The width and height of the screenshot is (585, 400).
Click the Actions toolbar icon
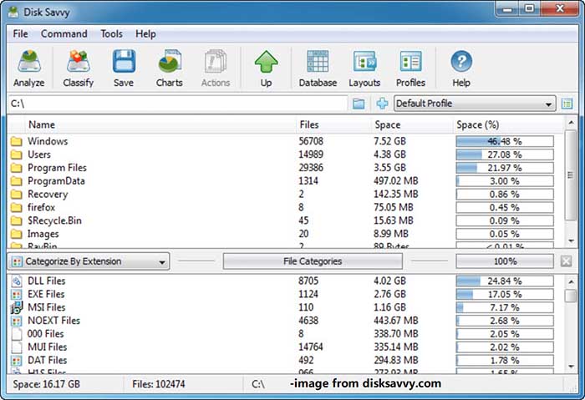[x=216, y=61]
